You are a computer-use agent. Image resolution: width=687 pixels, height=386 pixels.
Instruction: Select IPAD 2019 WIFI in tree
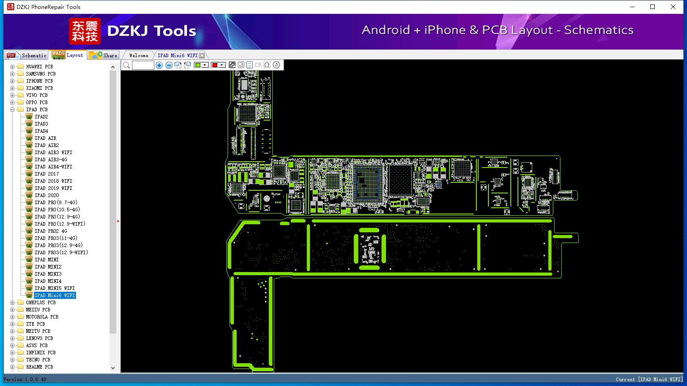pos(53,188)
